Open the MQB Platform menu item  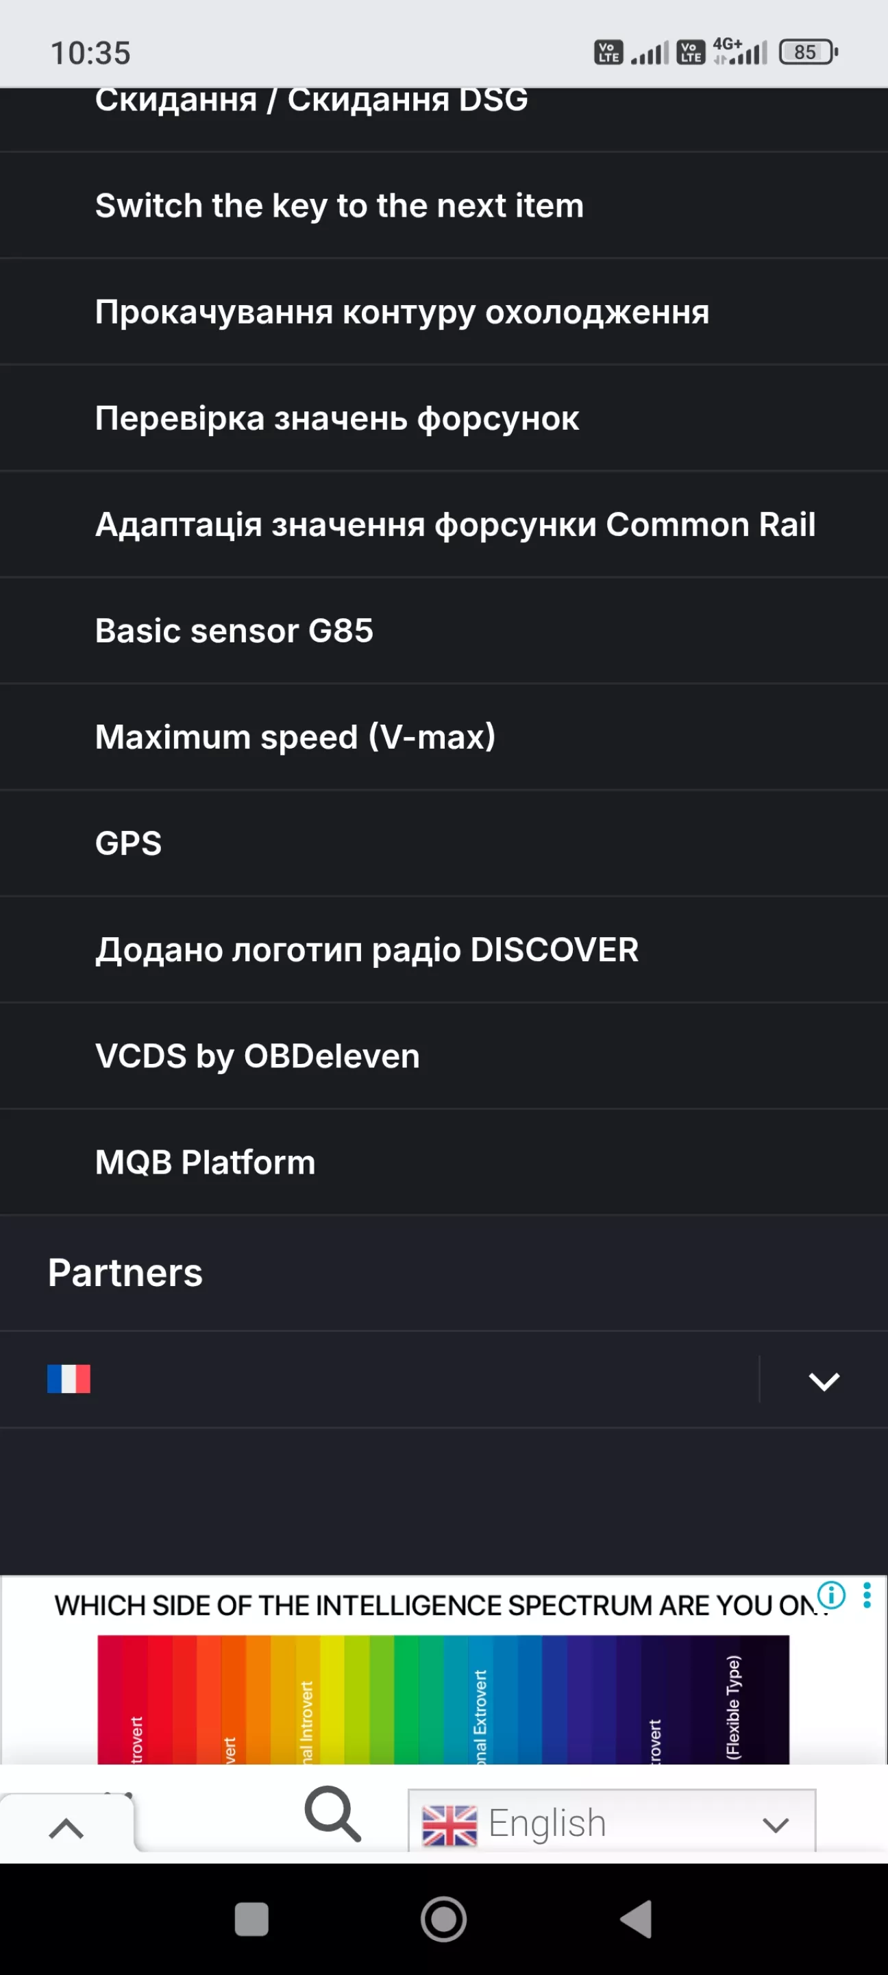pyautogui.click(x=206, y=1162)
